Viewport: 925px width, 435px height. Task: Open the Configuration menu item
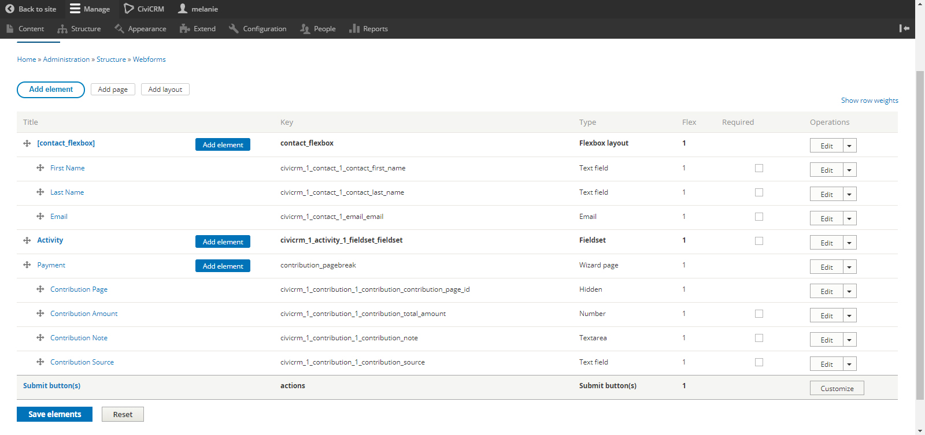265,28
